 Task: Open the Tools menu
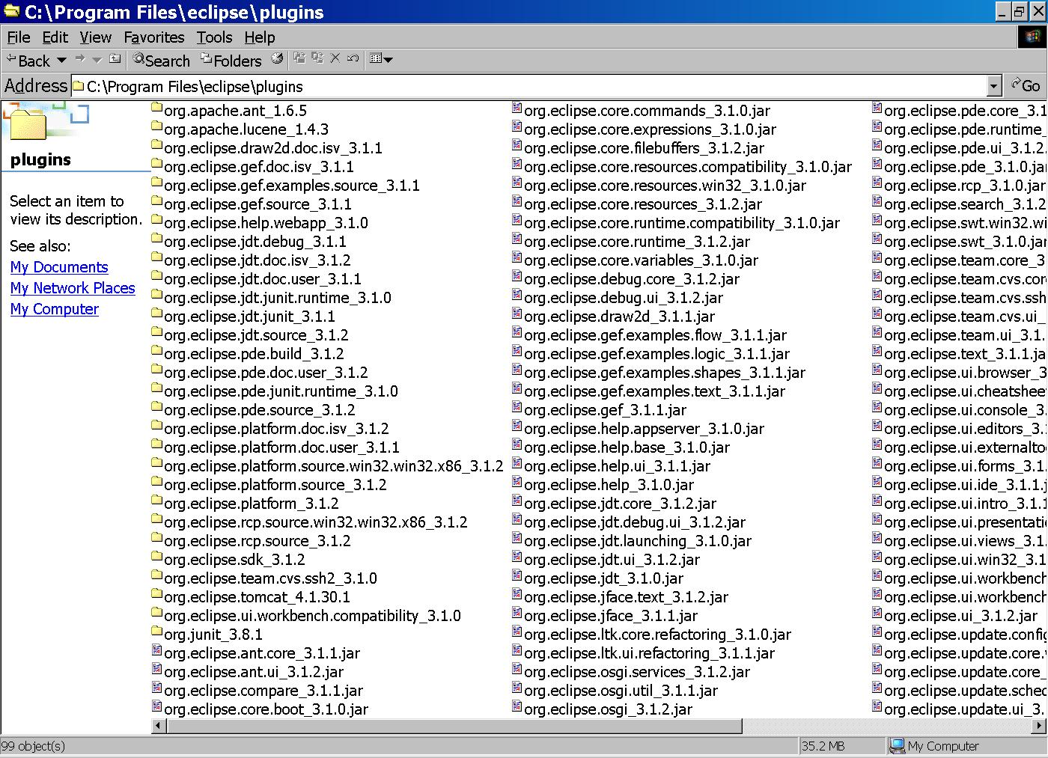(x=214, y=37)
